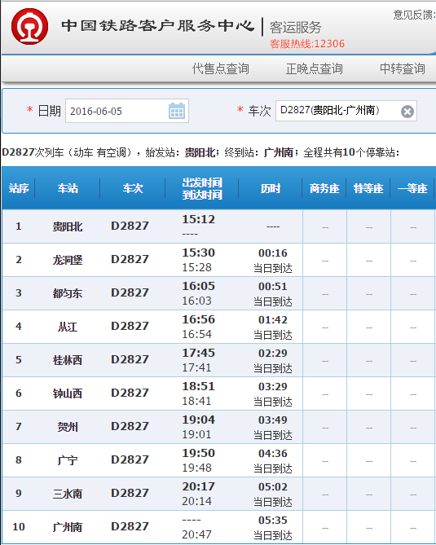Image resolution: width=436 pixels, height=545 pixels.
Task: Click duration 00:51 for 都匀东
Action: 272,287
